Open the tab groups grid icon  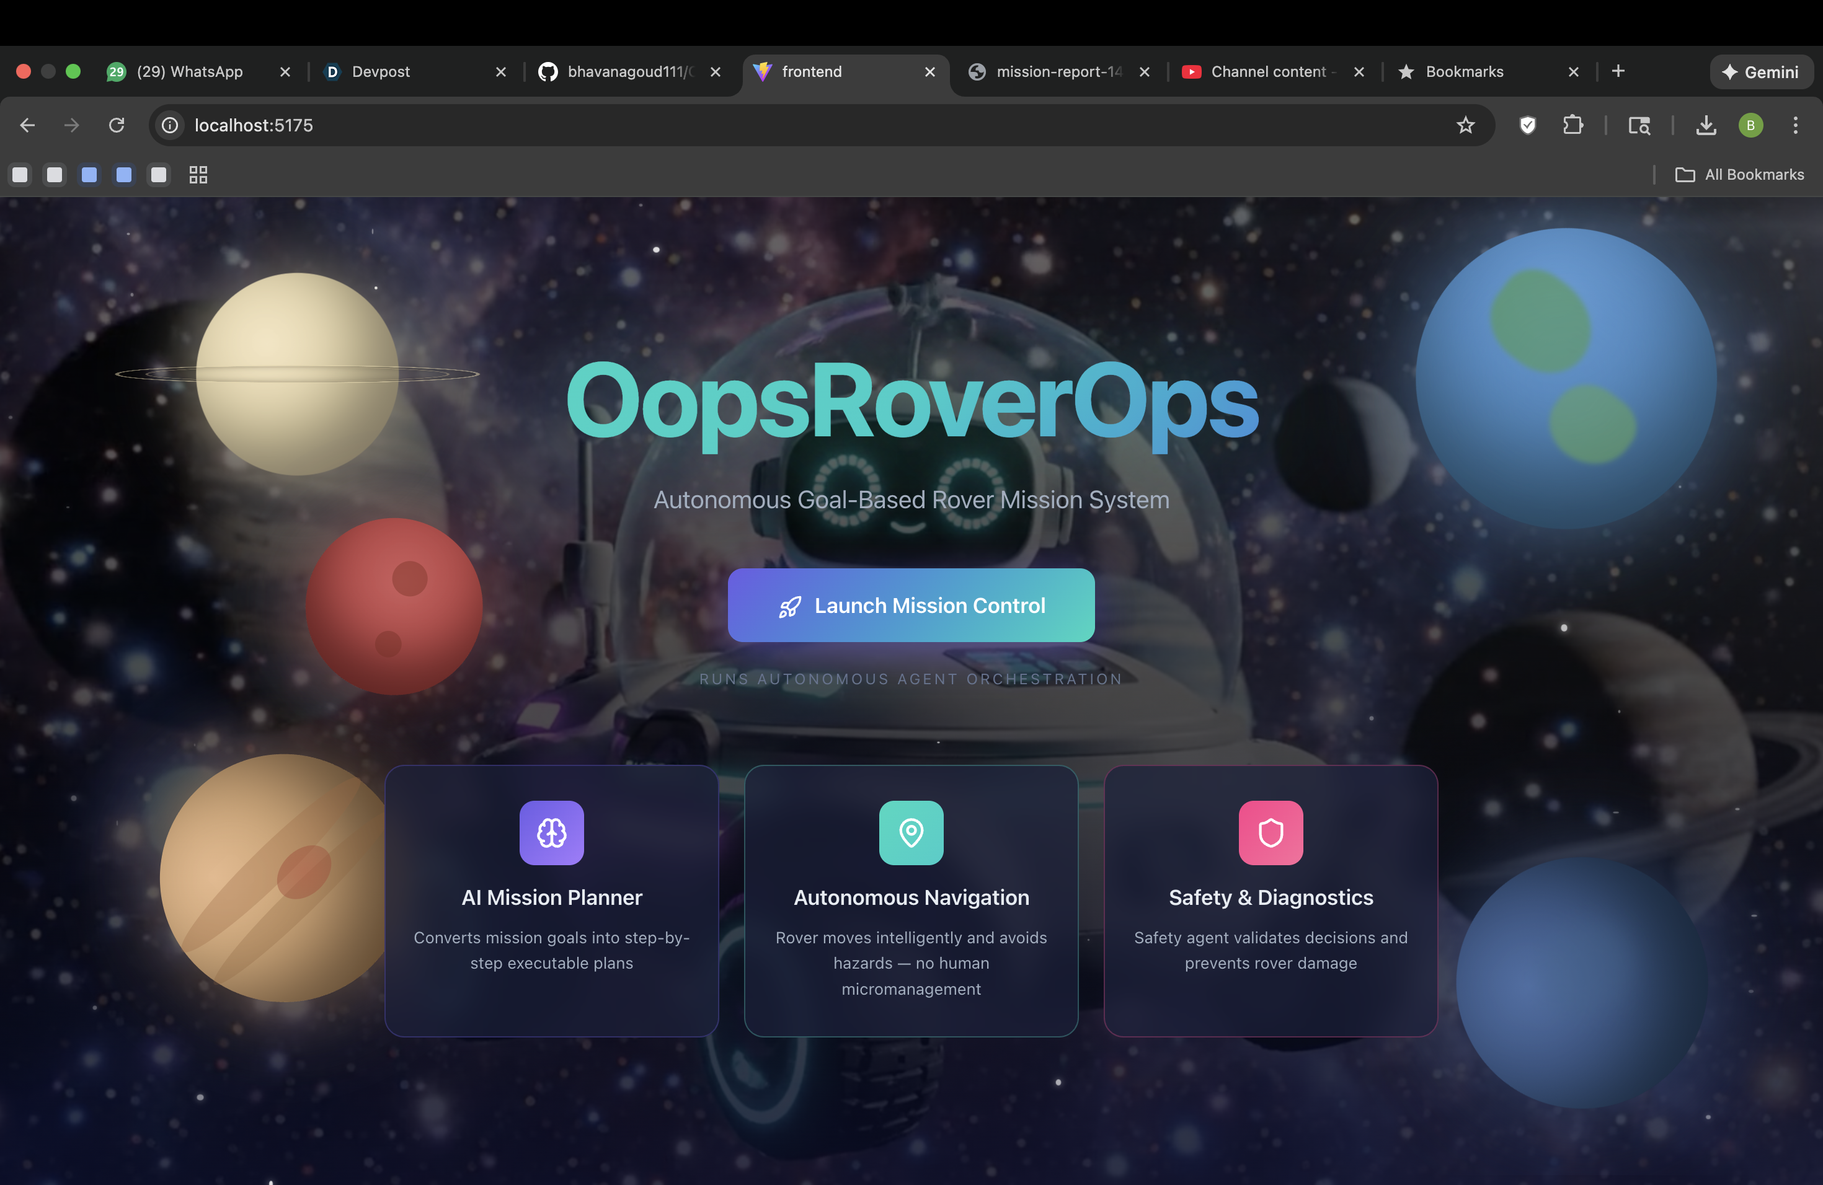198,175
